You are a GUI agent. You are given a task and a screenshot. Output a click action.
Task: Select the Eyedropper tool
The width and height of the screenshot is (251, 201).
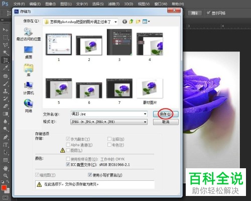click(x=6, y=68)
